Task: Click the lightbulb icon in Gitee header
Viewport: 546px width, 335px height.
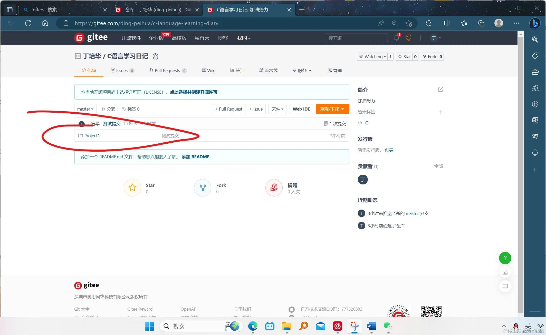Action: [x=408, y=38]
